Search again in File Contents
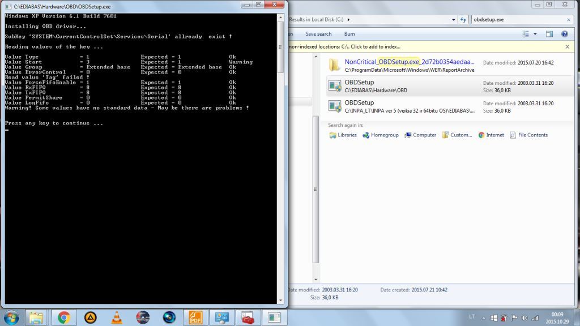The image size is (580, 326). [x=529, y=135]
